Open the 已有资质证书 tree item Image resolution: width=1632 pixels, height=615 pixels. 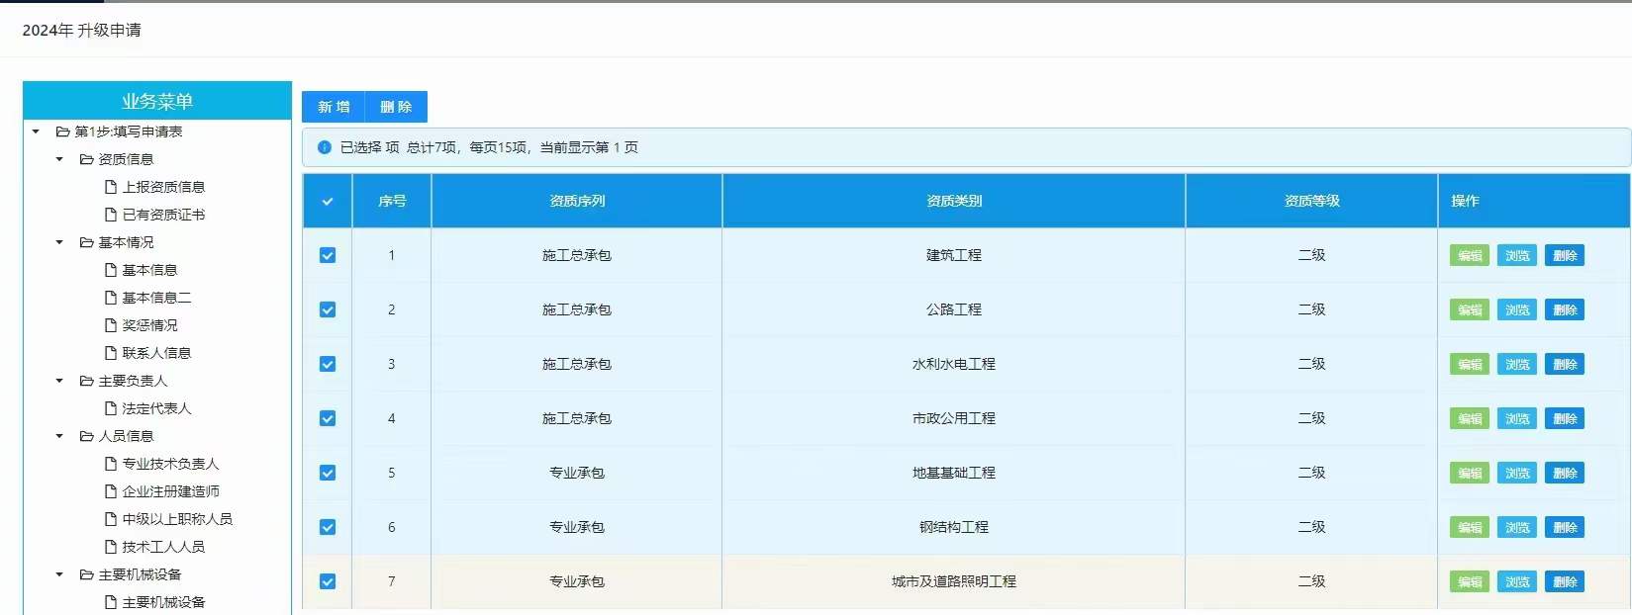click(x=154, y=215)
